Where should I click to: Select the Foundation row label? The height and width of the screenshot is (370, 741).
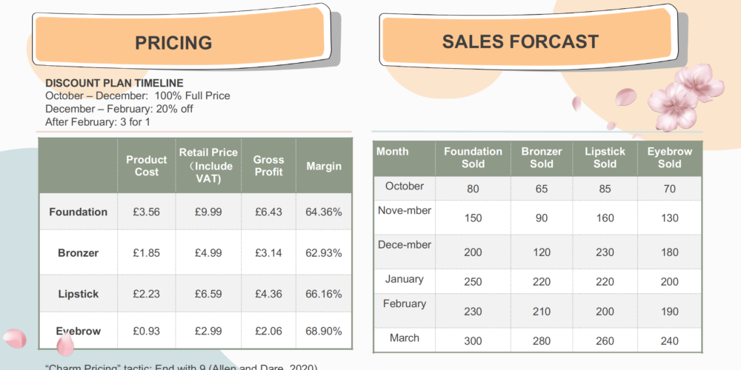[78, 212]
